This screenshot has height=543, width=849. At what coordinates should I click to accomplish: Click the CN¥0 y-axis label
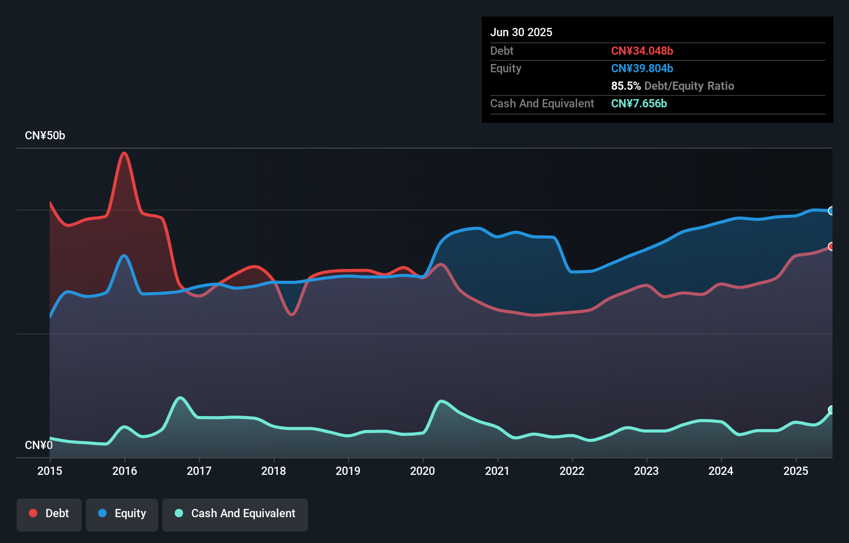point(39,445)
